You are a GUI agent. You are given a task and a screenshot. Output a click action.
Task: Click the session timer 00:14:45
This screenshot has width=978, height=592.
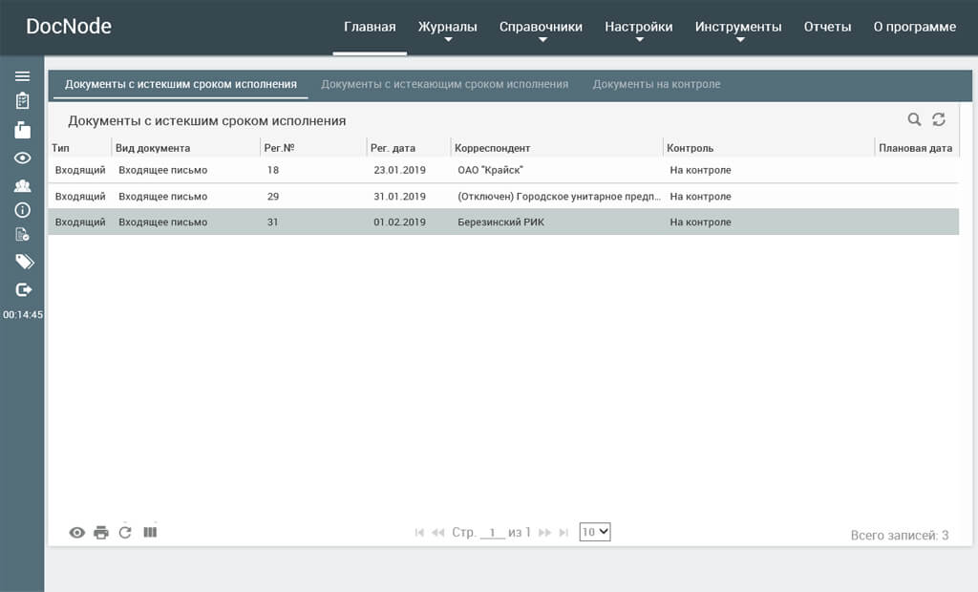[x=23, y=314]
